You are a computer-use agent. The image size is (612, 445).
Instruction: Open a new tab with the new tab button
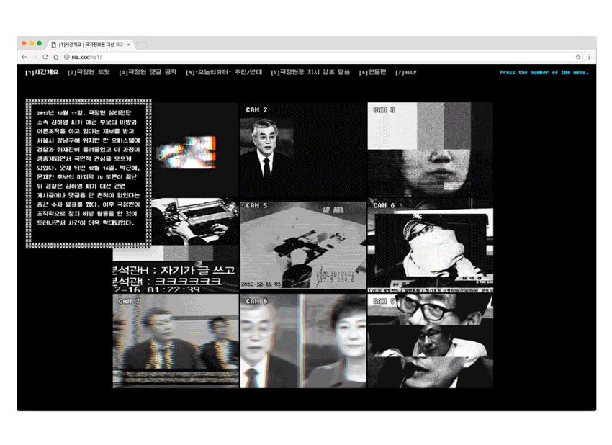coord(142,45)
